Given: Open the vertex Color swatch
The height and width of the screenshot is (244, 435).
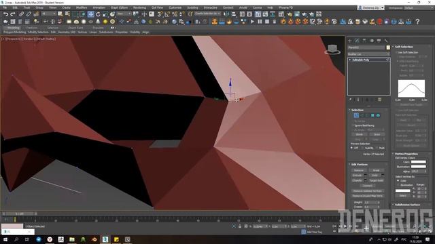Looking at the screenshot, I should (x=419, y=162).
